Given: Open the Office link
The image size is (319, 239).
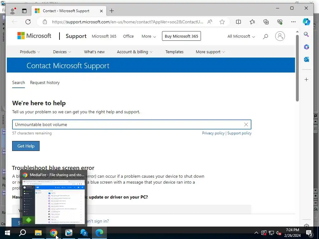Looking at the screenshot, I should pyautogui.click(x=128, y=36).
